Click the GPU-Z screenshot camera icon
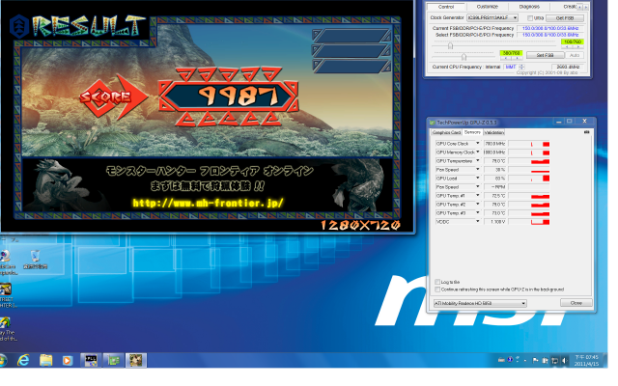 click(586, 132)
